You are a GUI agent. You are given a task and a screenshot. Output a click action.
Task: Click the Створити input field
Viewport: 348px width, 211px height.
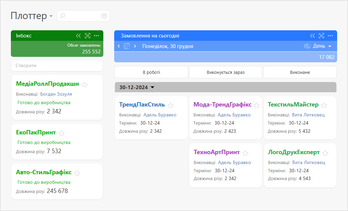[x=57, y=66]
